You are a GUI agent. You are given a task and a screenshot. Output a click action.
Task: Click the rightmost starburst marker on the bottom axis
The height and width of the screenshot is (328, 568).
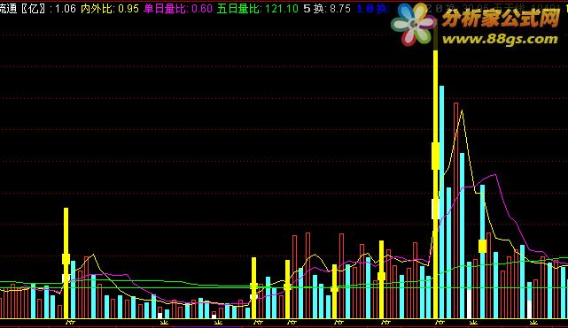click(533, 322)
